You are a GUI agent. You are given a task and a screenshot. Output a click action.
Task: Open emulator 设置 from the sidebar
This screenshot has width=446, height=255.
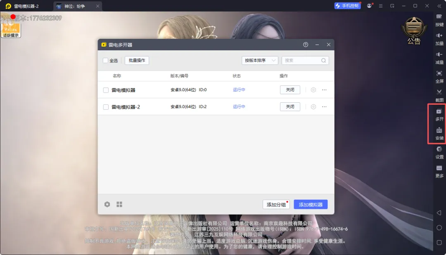pyautogui.click(x=439, y=152)
